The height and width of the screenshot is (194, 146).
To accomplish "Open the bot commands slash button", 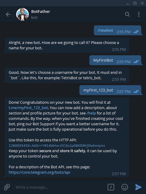I will (x=111, y=187).
